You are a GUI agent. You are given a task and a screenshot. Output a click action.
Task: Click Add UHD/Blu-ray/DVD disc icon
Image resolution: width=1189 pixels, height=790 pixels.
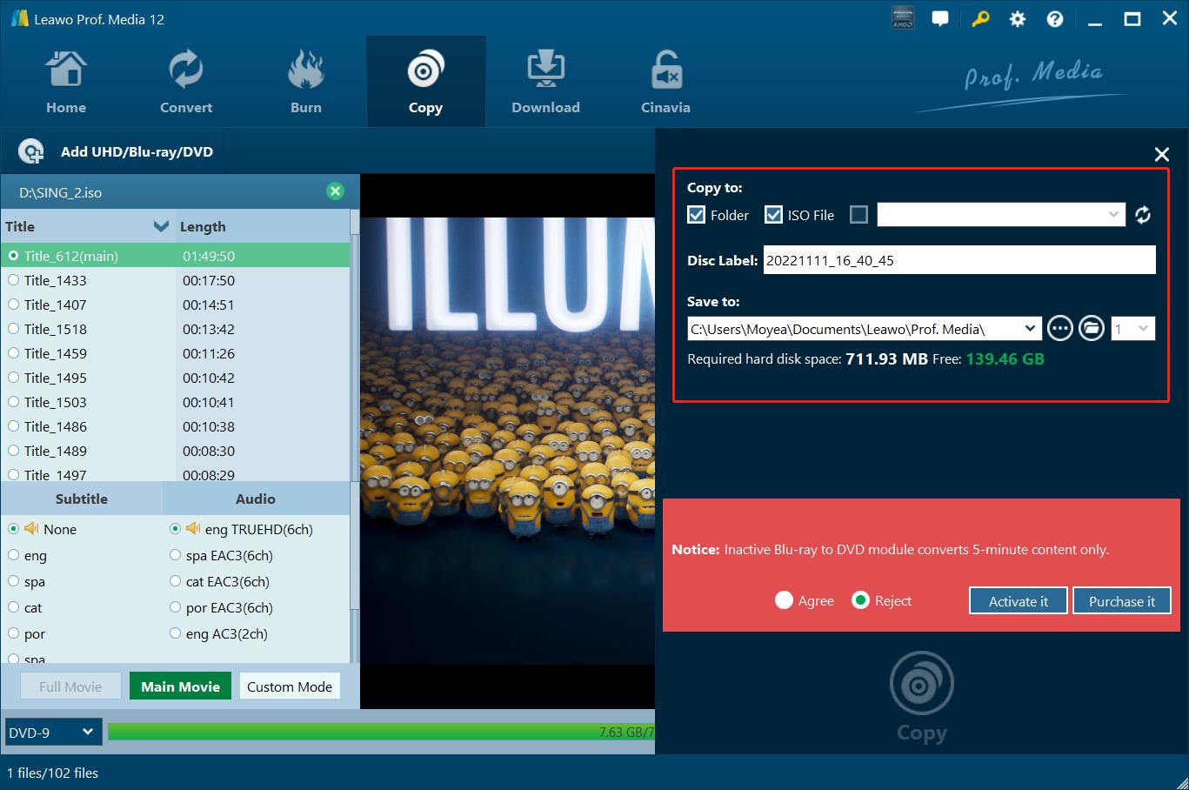tap(31, 151)
